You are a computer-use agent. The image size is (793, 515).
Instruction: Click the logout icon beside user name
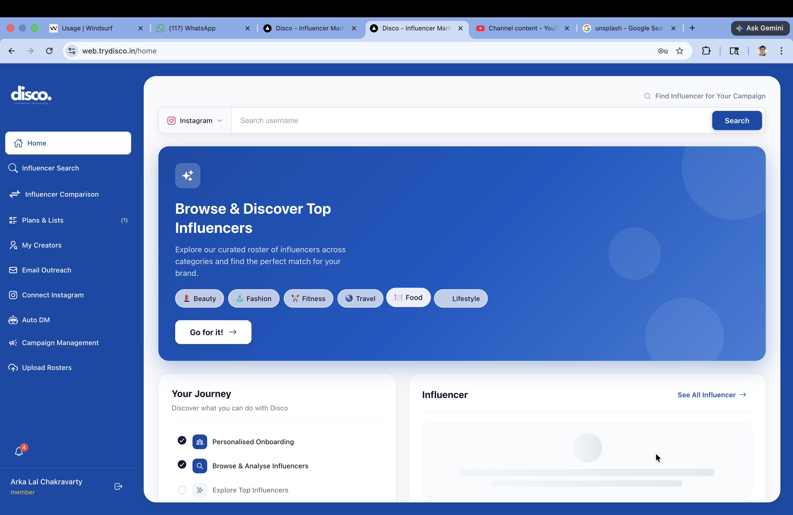[118, 486]
